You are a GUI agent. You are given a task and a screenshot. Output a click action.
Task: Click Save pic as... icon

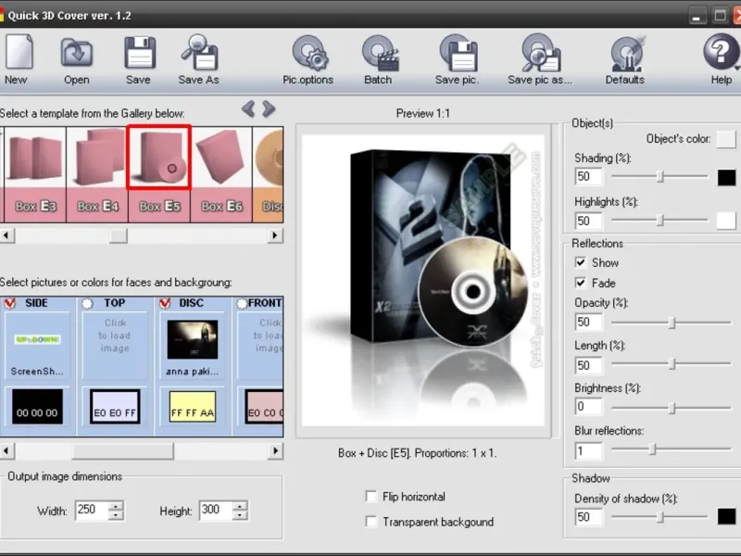click(541, 53)
